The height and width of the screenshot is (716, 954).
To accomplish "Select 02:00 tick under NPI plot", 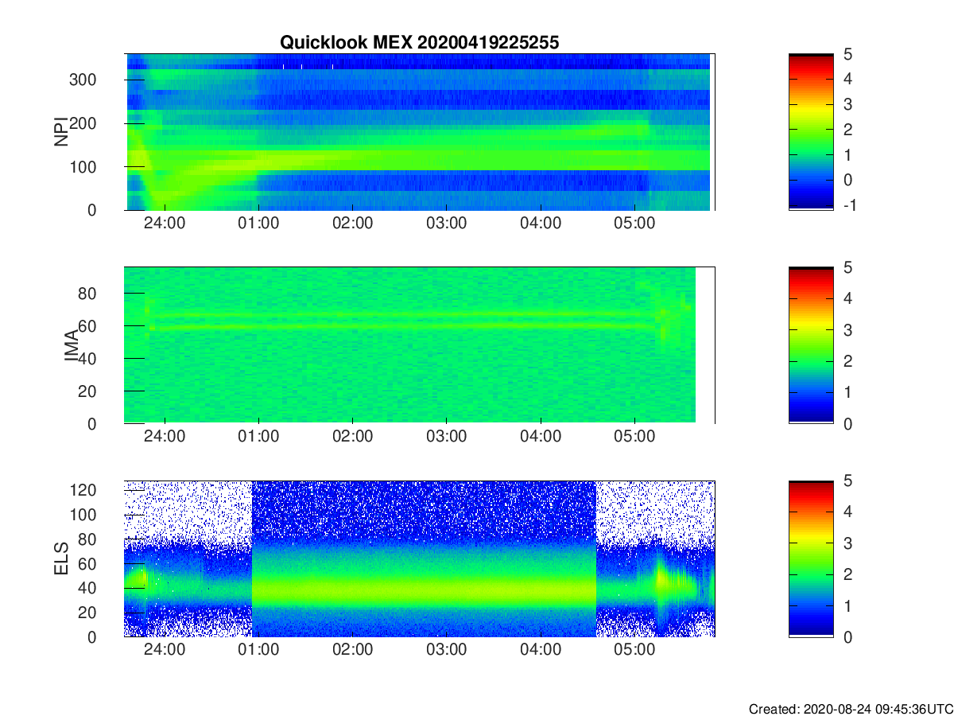I will pyautogui.click(x=352, y=224).
